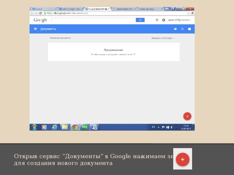Reload the page

tap(41, 13)
